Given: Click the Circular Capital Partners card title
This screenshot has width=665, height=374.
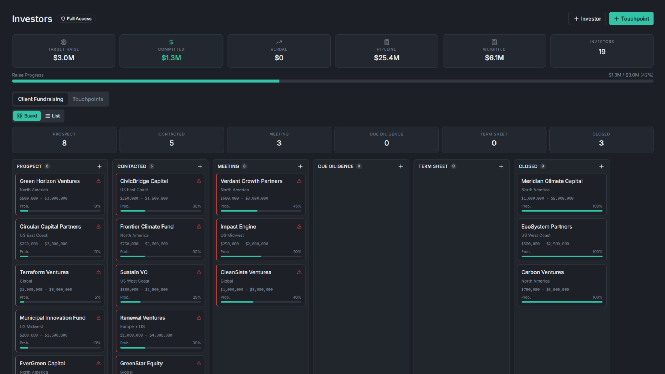Looking at the screenshot, I should (50, 227).
